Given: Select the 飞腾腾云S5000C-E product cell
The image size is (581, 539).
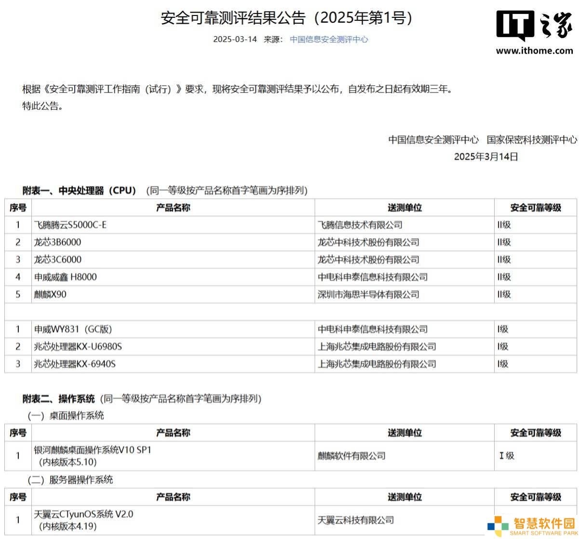Looking at the screenshot, I should point(173,225).
